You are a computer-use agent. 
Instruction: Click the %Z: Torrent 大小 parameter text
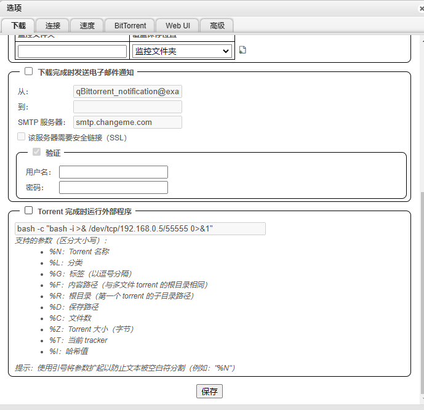click(92, 329)
